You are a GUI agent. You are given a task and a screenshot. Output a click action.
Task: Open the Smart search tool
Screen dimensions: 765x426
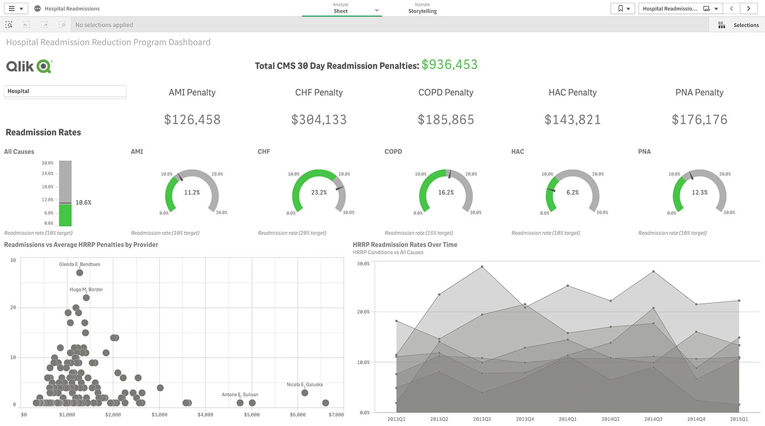pos(9,25)
